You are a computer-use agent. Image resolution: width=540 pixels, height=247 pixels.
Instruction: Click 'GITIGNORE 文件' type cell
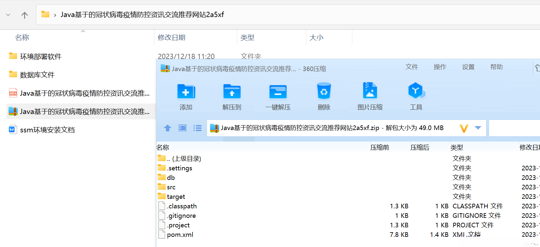(477, 216)
